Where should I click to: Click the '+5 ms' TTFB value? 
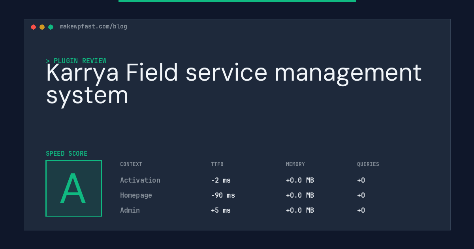point(221,210)
